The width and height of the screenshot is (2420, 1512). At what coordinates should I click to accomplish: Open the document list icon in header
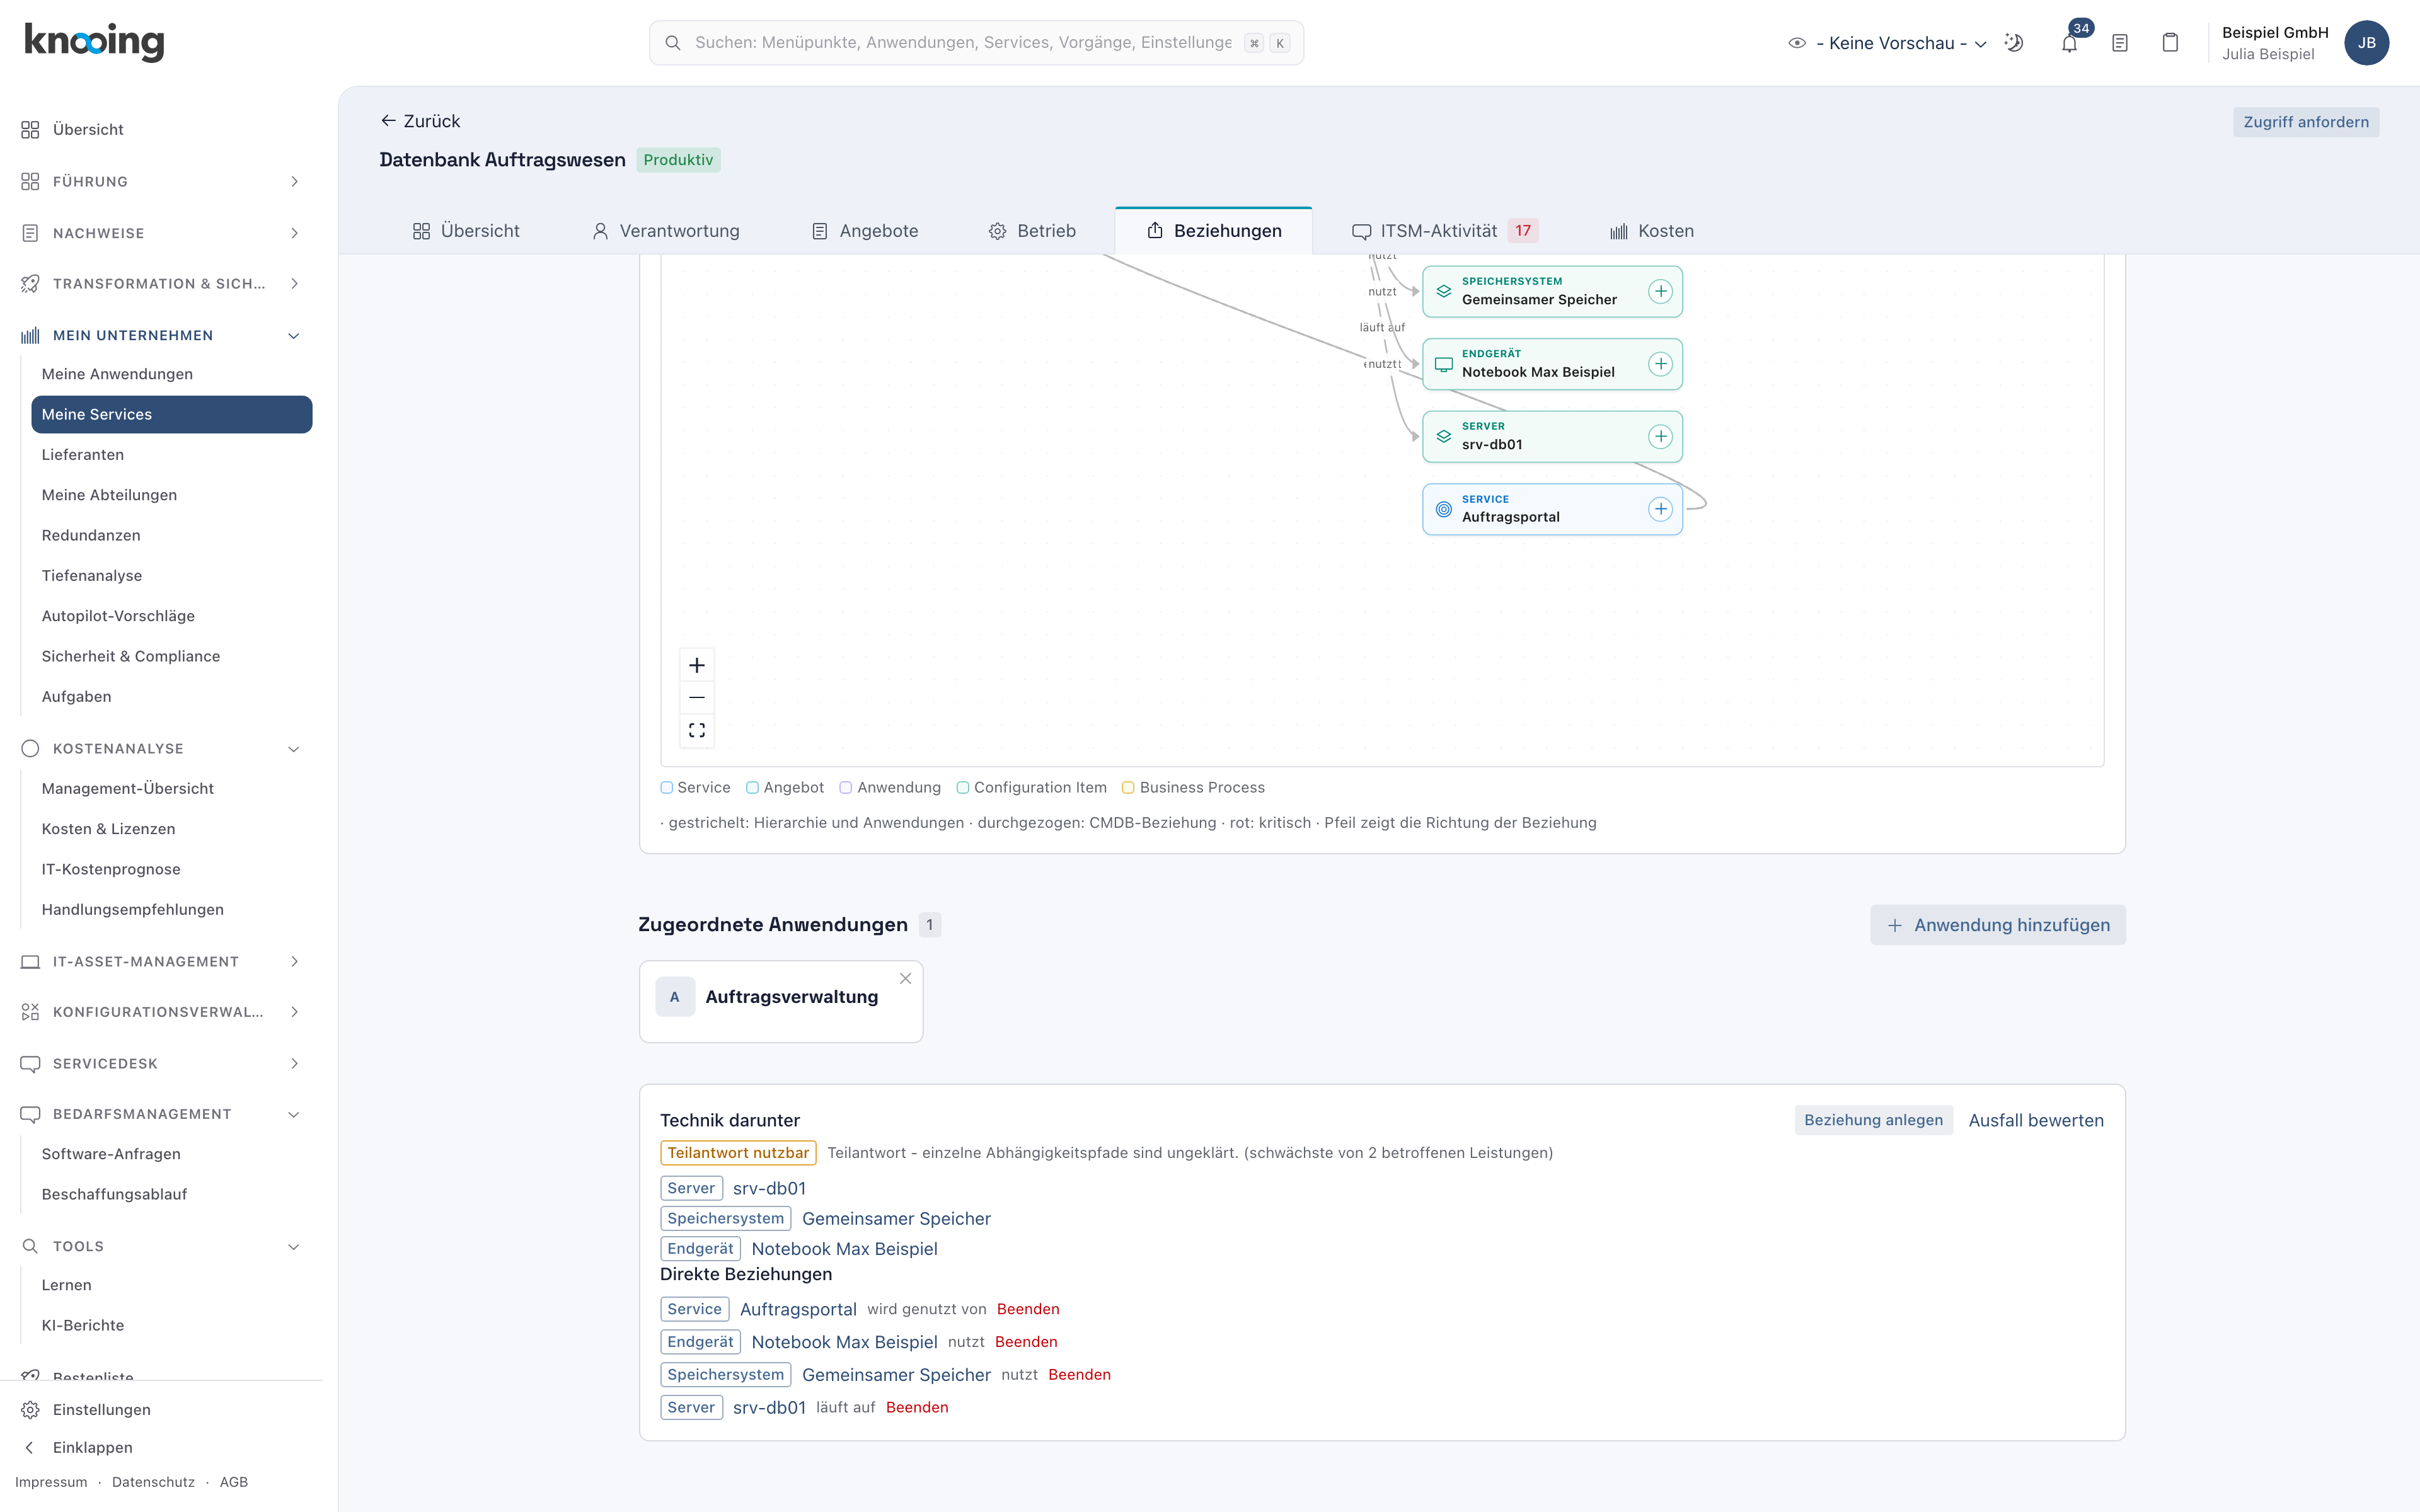pos(2120,43)
